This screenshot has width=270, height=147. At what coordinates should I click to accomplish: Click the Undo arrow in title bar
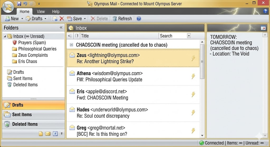[25, 4]
